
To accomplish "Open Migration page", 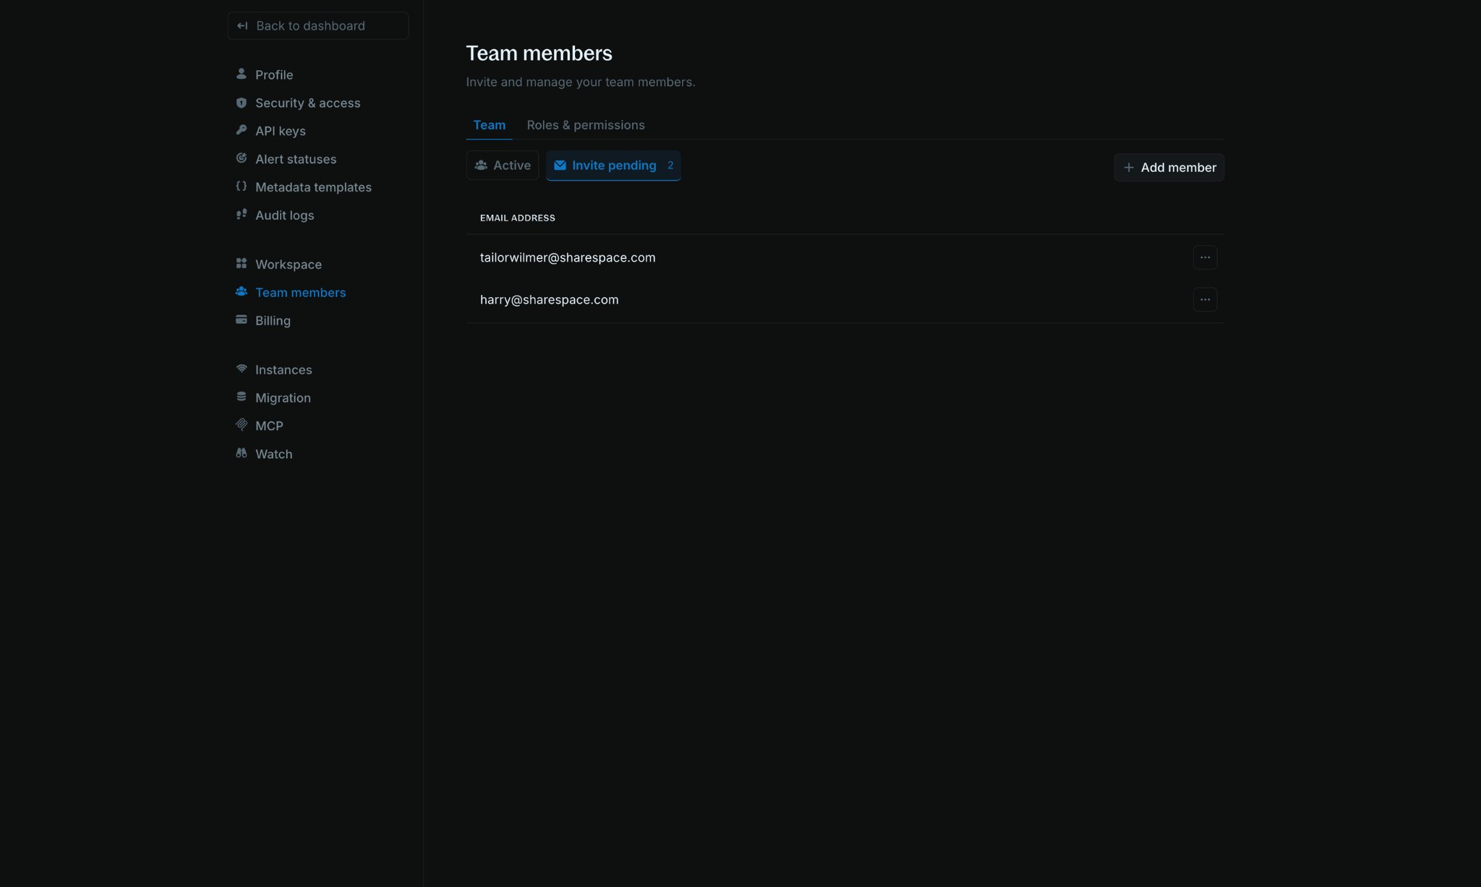I will [x=283, y=398].
